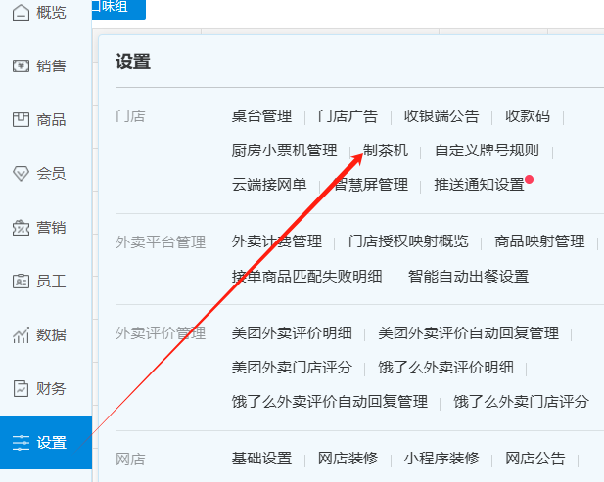Click the blue 口味组 tab

click(118, 9)
